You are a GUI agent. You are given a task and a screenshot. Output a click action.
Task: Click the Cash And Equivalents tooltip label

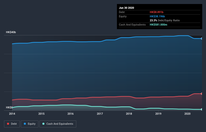(x=132, y=25)
